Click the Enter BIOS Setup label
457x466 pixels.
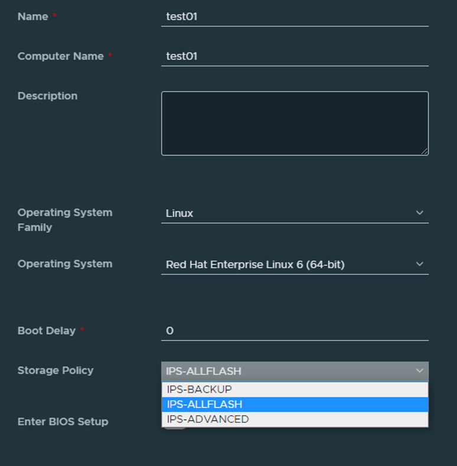pyautogui.click(x=63, y=422)
